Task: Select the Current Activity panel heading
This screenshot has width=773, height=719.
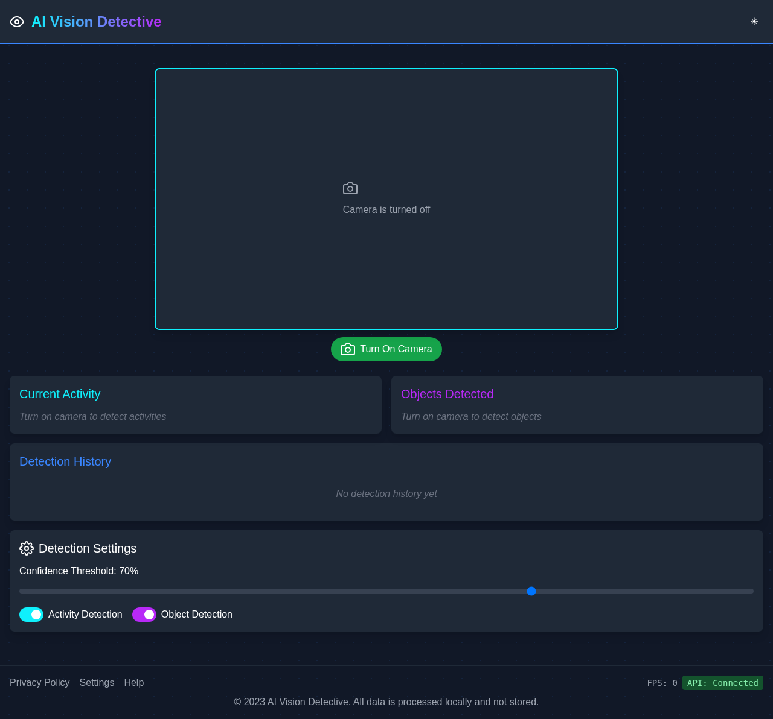Action: point(60,394)
